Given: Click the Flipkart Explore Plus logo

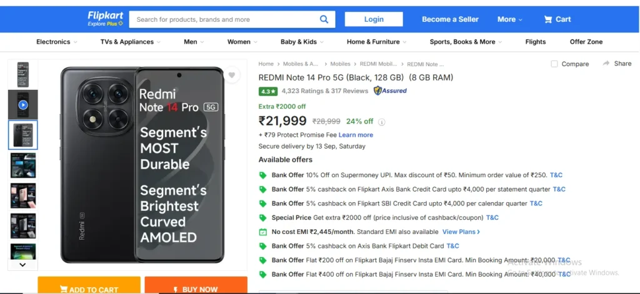Looking at the screenshot, I should point(105,19).
